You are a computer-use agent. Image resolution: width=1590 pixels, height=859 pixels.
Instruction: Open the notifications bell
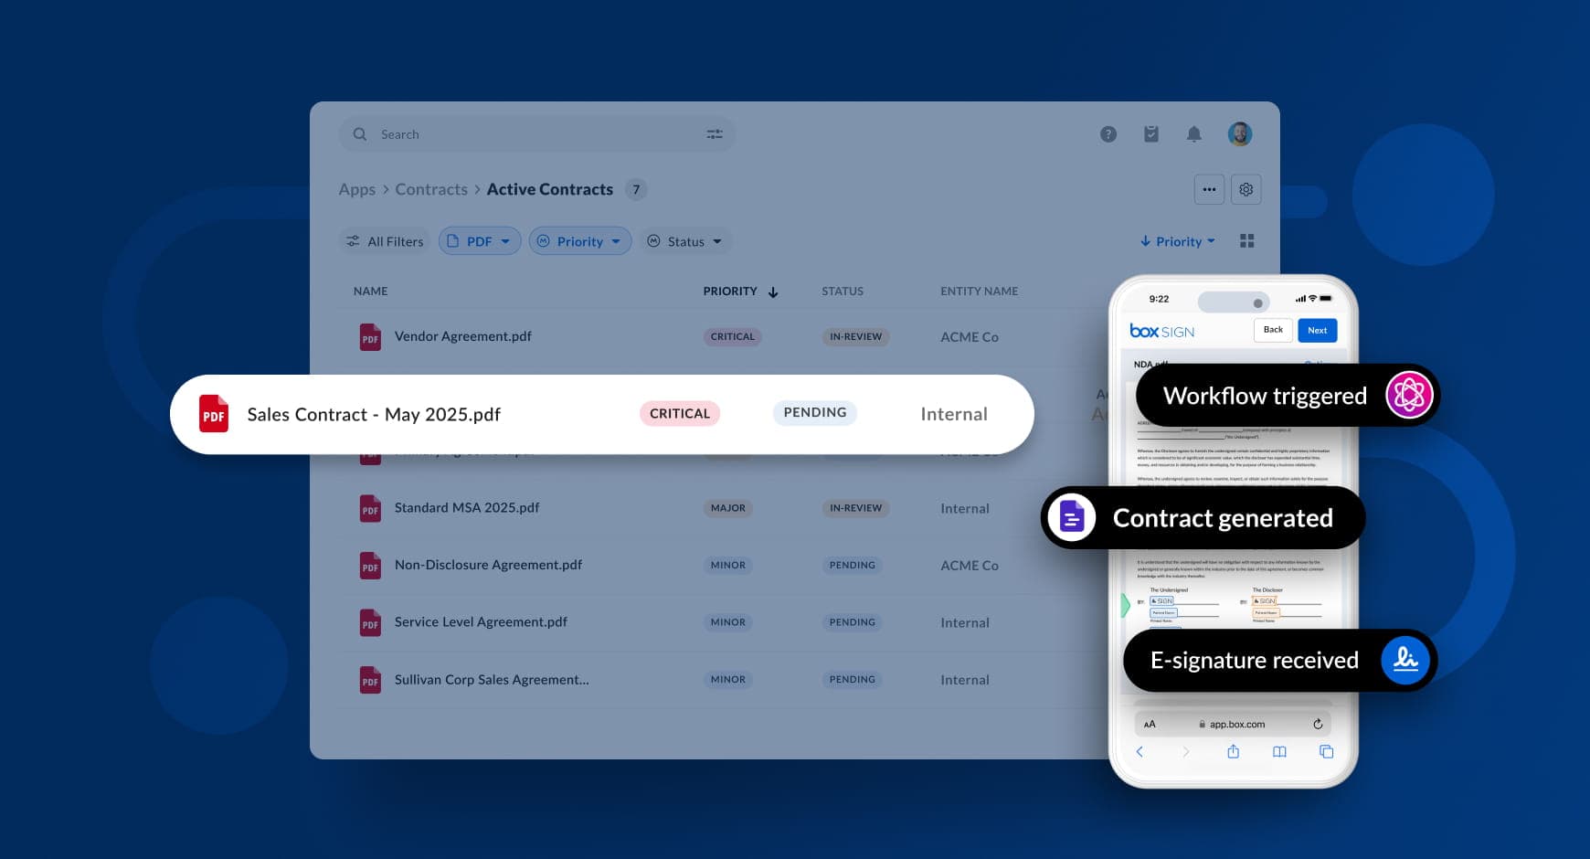tap(1193, 134)
